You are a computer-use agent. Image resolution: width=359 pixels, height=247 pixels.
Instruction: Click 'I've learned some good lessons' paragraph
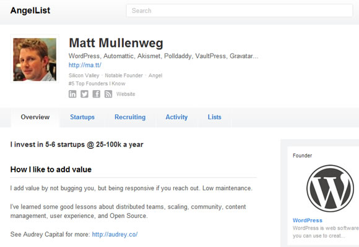[x=128, y=211]
